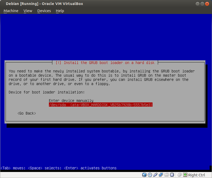Click the network adapters status icon

pyautogui.click(x=161, y=175)
